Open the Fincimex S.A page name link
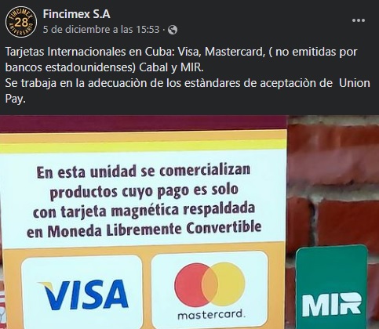This screenshot has width=379, height=329. [x=76, y=14]
